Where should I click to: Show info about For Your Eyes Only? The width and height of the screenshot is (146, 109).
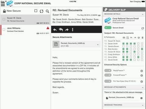coord(142,81)
